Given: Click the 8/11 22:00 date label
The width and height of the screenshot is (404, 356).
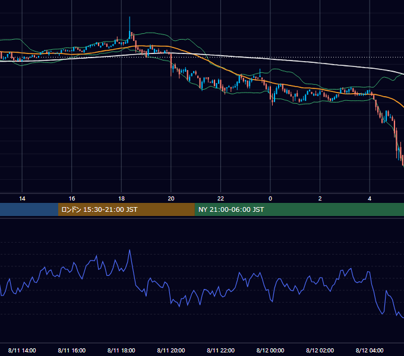Looking at the screenshot, I should click(221, 350).
